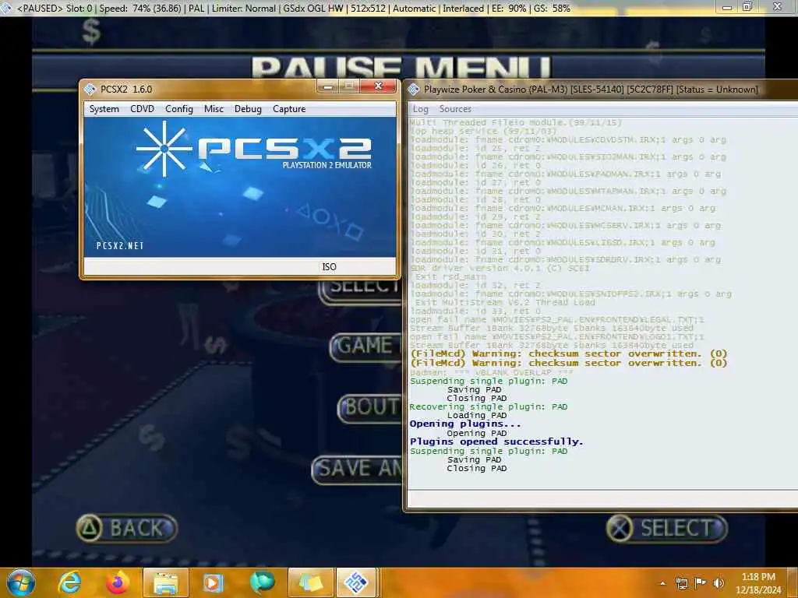Open the CDVD menu in PCSX2
This screenshot has width=798, height=598.
tap(142, 109)
